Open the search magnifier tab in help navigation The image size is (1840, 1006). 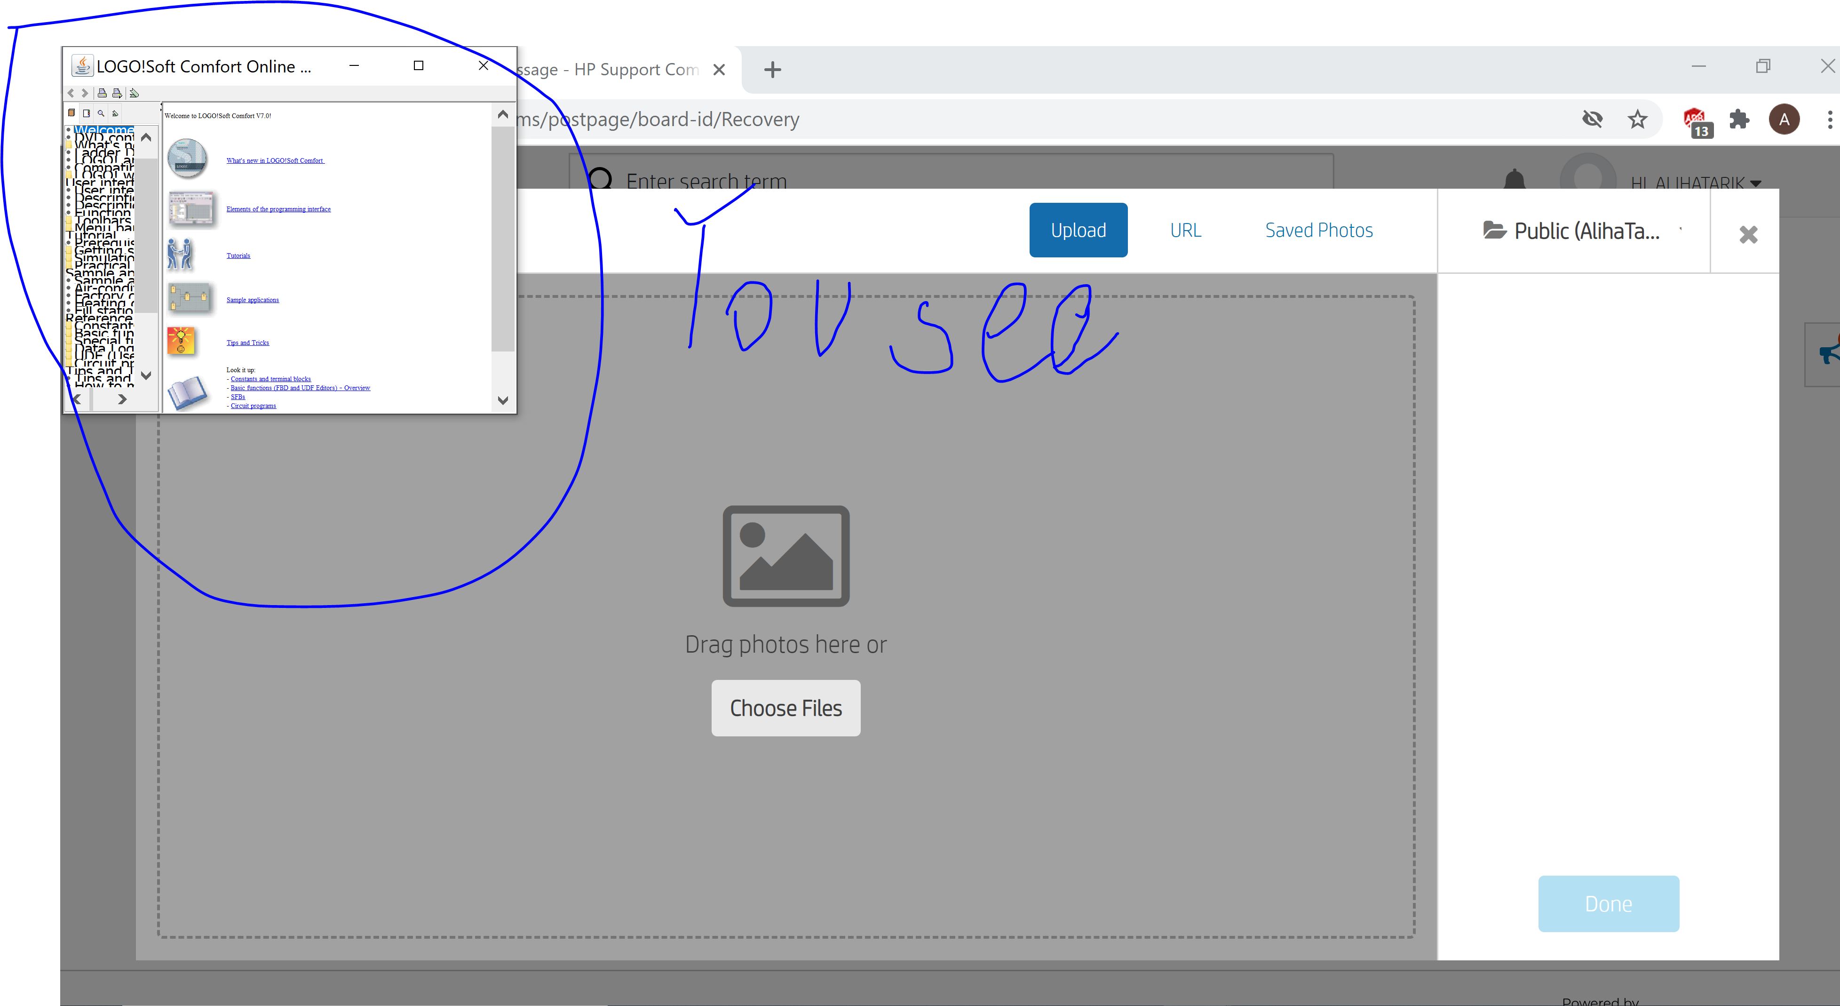pos(101,113)
